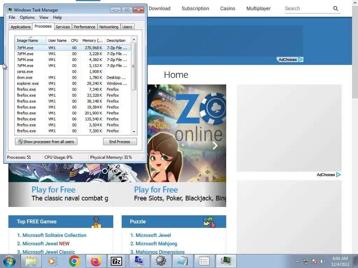Open the Casino navigation link
This screenshot has width=358, height=268.
pyautogui.click(x=228, y=8)
